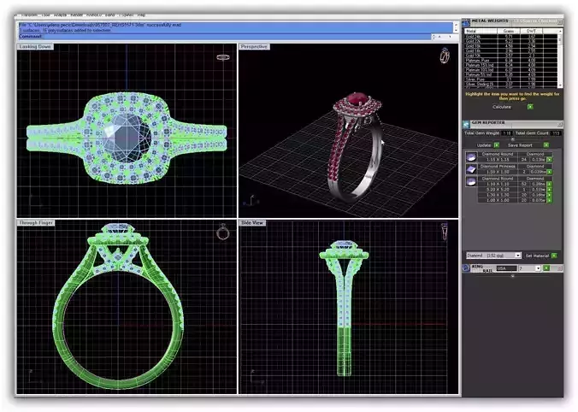This screenshot has width=578, height=412.
Task: Close the Gem Reporter panel
Action: tap(559, 124)
